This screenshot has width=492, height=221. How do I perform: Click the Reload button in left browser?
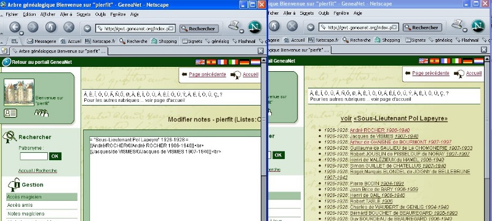pyautogui.click(x=51, y=27)
